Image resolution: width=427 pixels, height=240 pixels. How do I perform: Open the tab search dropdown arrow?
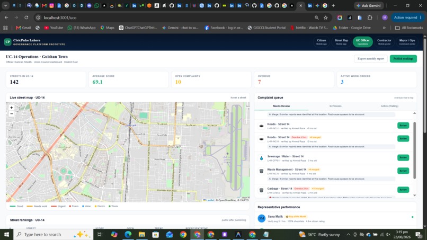5,5
